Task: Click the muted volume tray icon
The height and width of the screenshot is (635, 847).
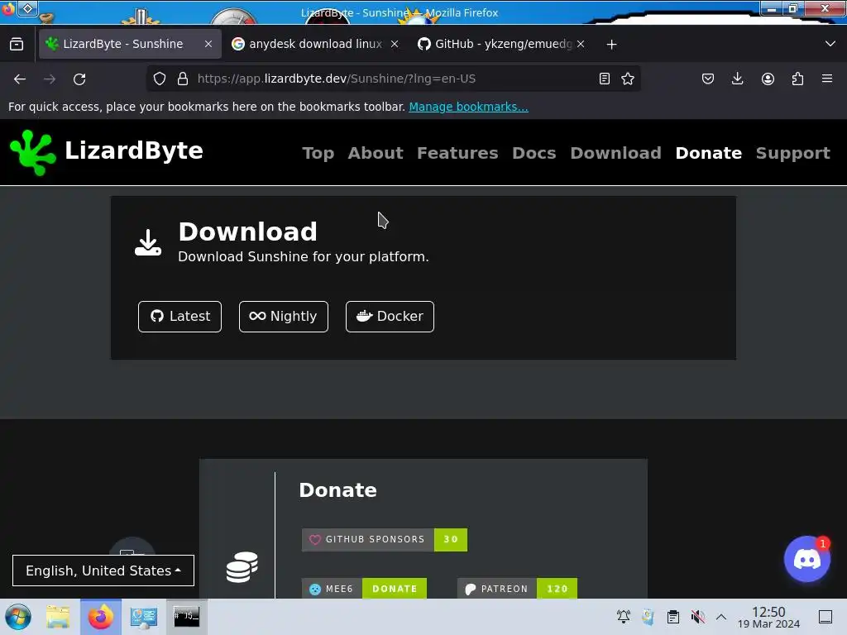Action: [697, 617]
